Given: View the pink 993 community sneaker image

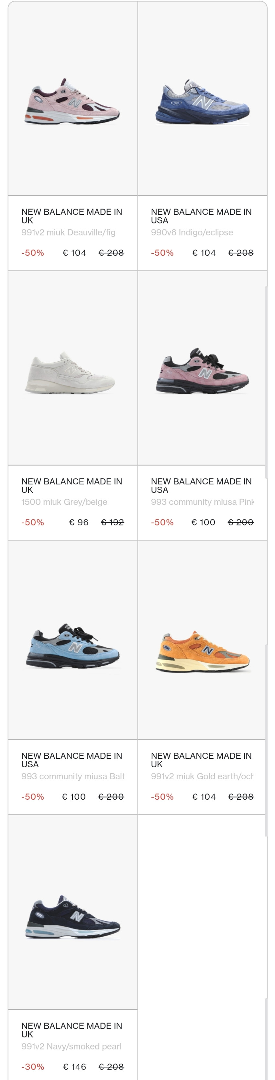Looking at the screenshot, I should click(x=202, y=370).
